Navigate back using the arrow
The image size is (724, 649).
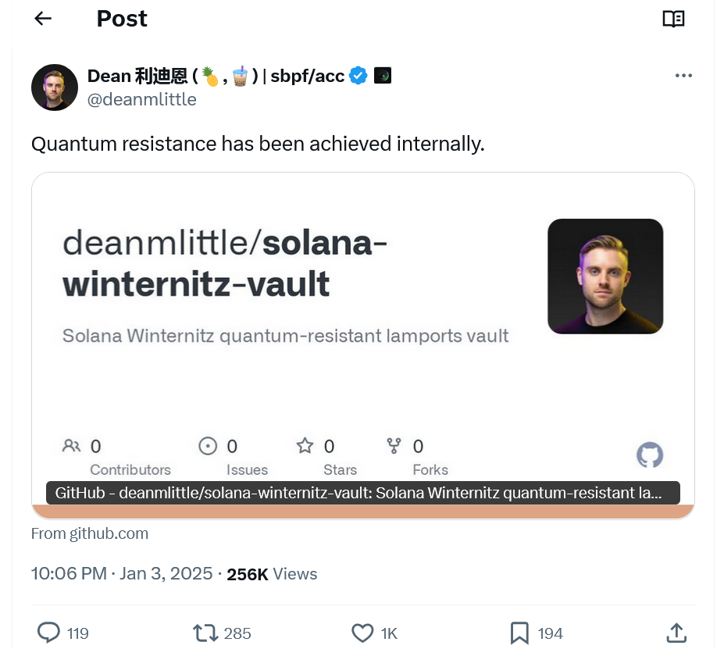[42, 18]
